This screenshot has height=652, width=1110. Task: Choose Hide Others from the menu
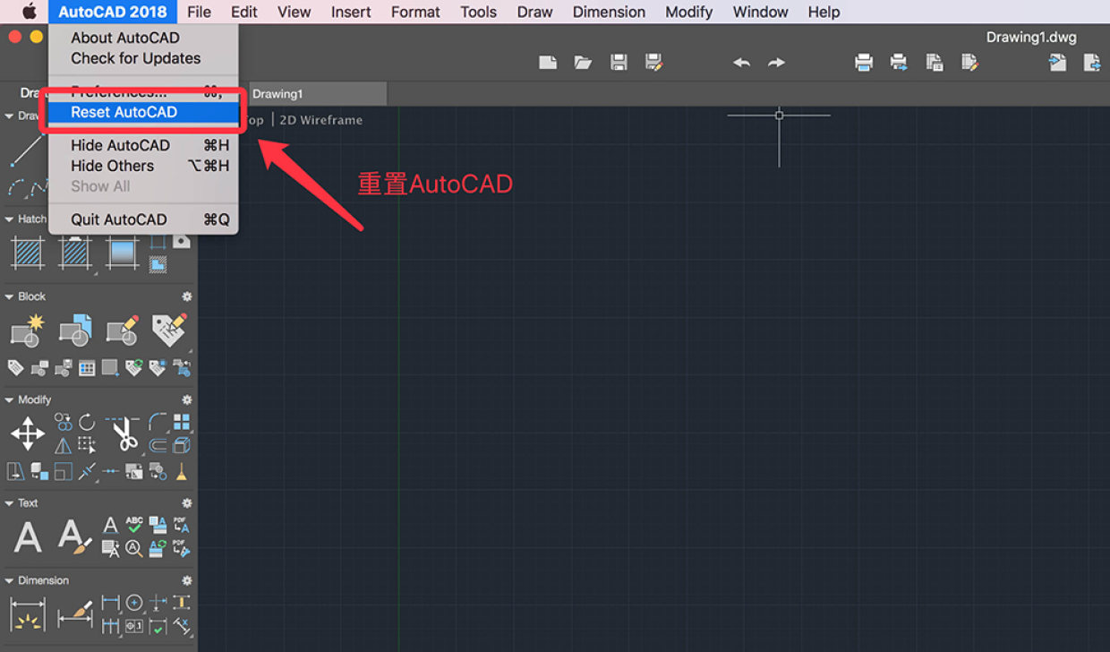coord(143,166)
